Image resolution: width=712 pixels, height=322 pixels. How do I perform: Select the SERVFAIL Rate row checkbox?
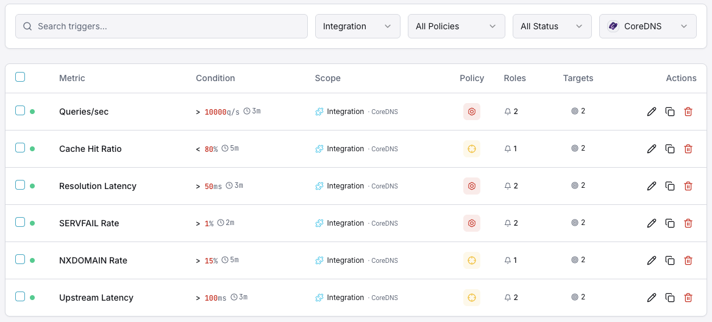pos(20,222)
